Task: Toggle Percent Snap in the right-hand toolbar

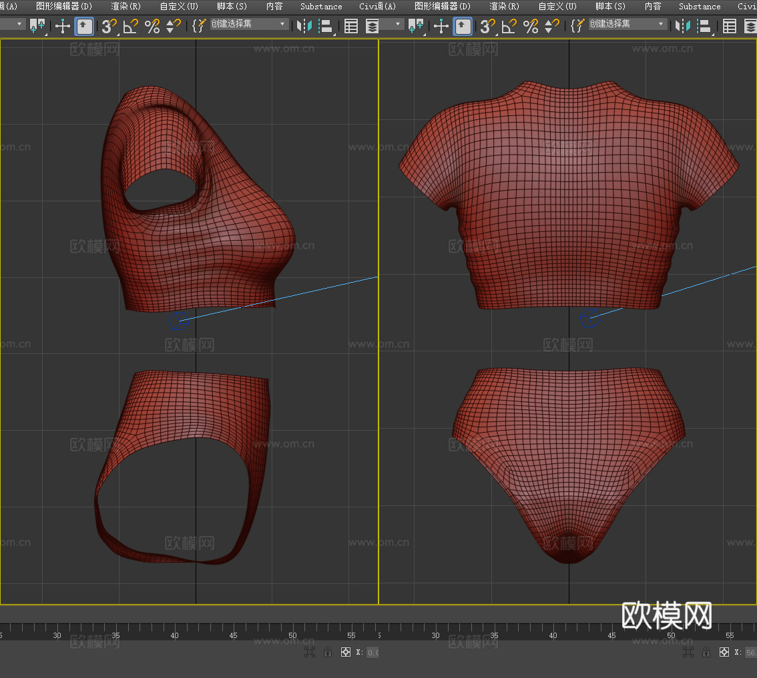Action: 531,26
